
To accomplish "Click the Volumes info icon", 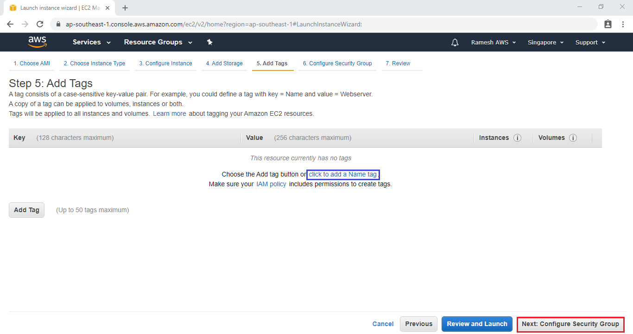I will [573, 138].
